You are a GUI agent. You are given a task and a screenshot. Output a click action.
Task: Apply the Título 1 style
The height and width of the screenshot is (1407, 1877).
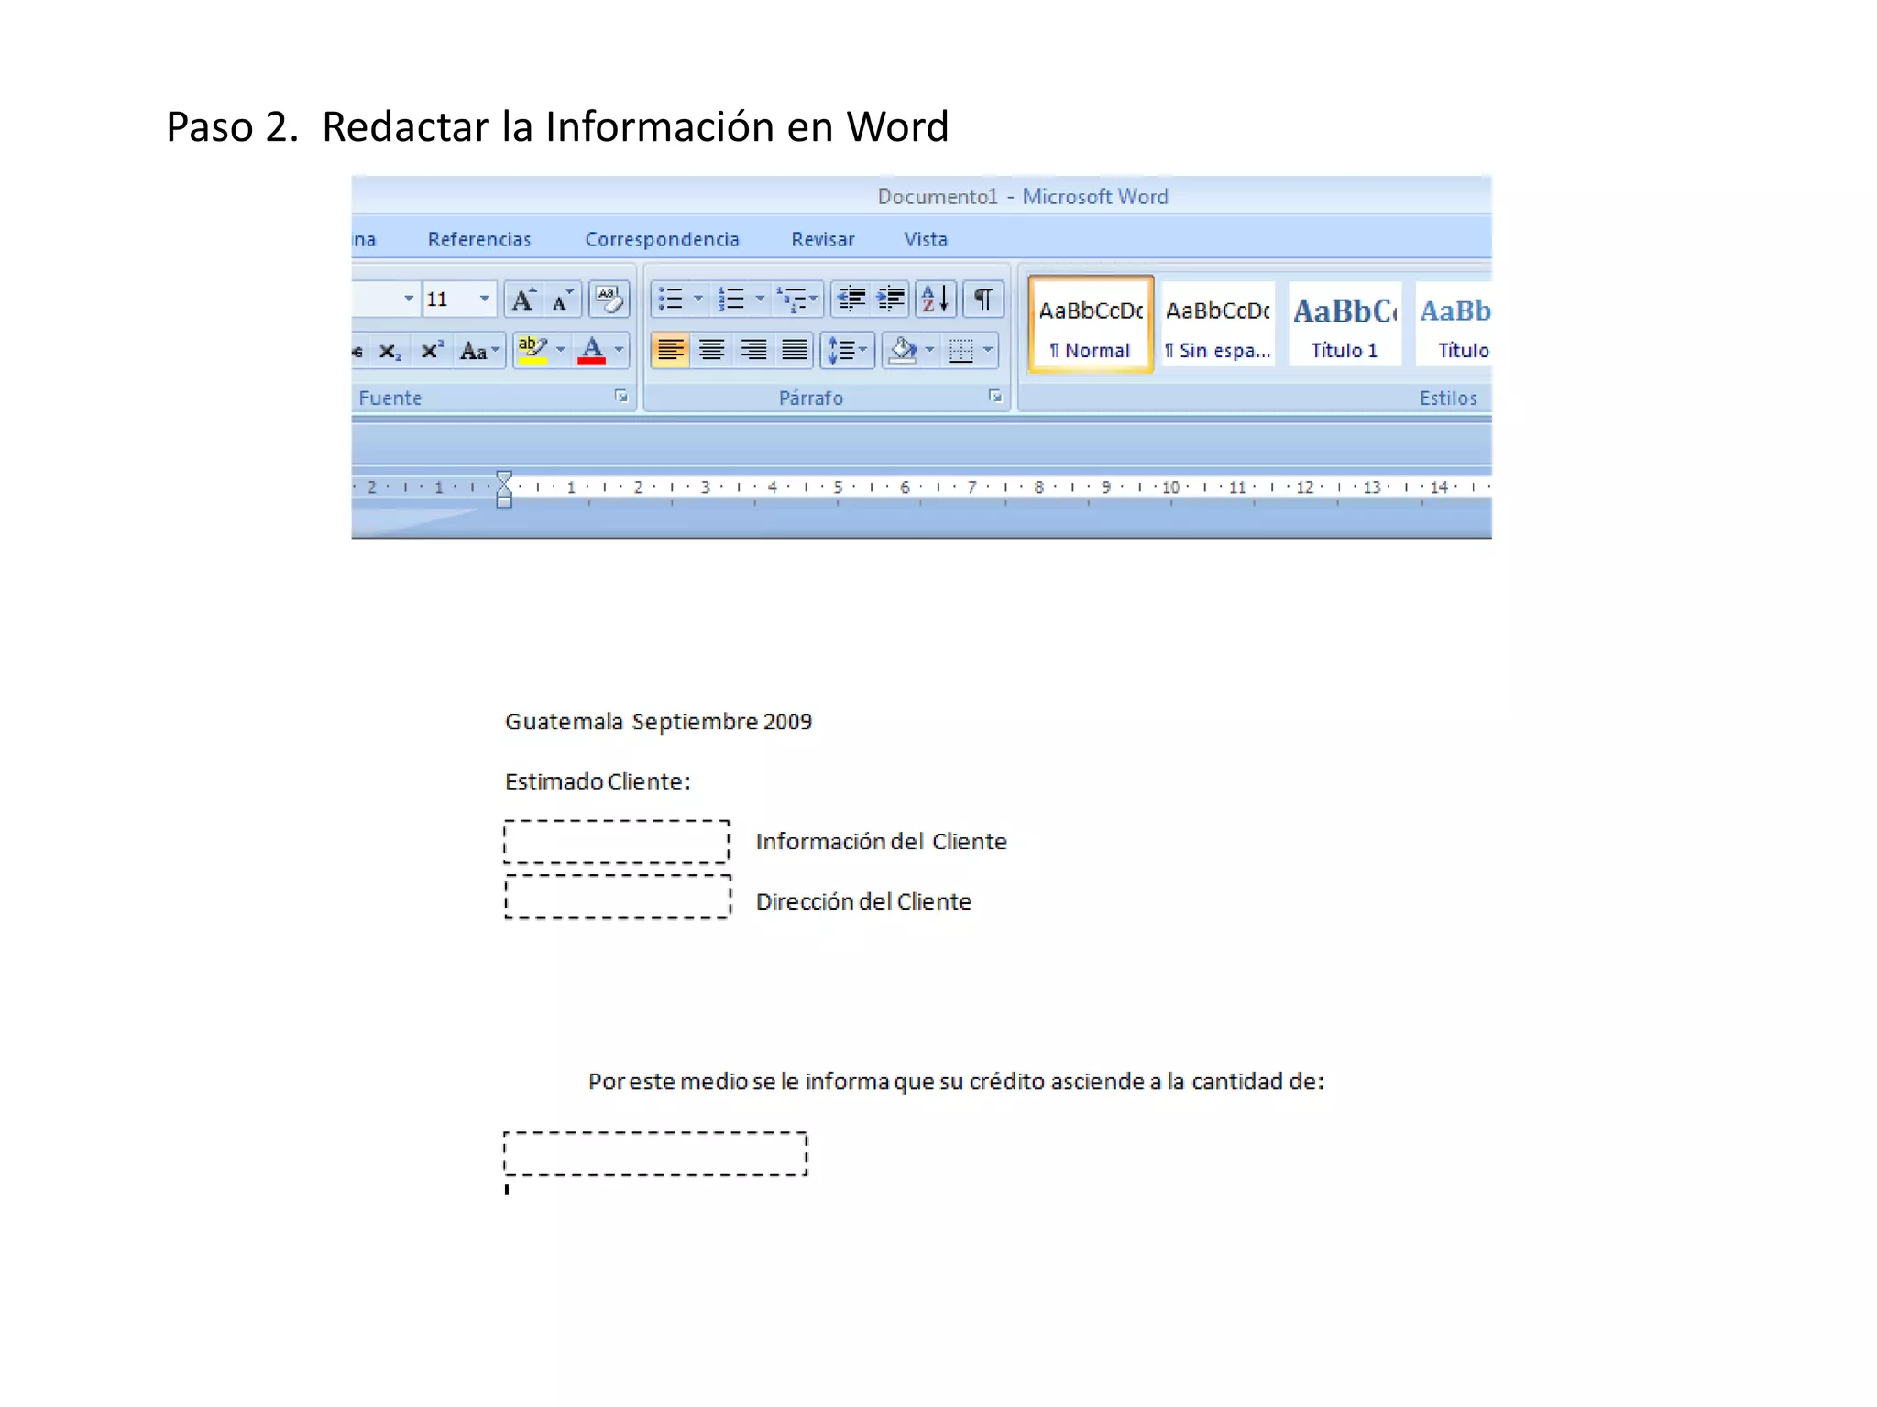tap(1344, 325)
